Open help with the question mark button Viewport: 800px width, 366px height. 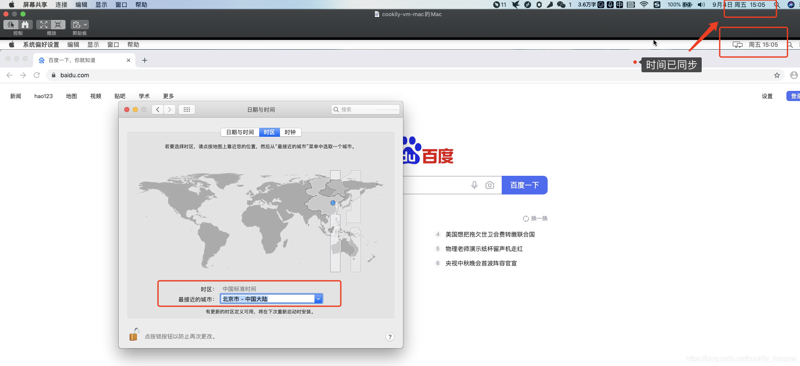390,337
